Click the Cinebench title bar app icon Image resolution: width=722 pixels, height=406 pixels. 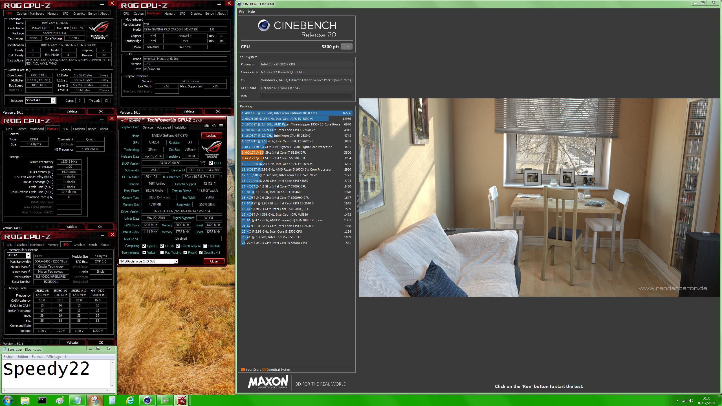click(239, 4)
